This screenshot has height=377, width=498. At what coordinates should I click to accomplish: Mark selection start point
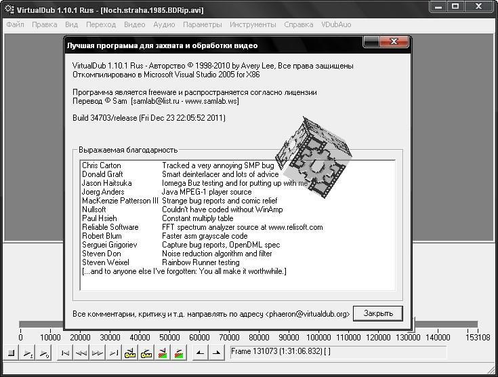click(x=200, y=353)
